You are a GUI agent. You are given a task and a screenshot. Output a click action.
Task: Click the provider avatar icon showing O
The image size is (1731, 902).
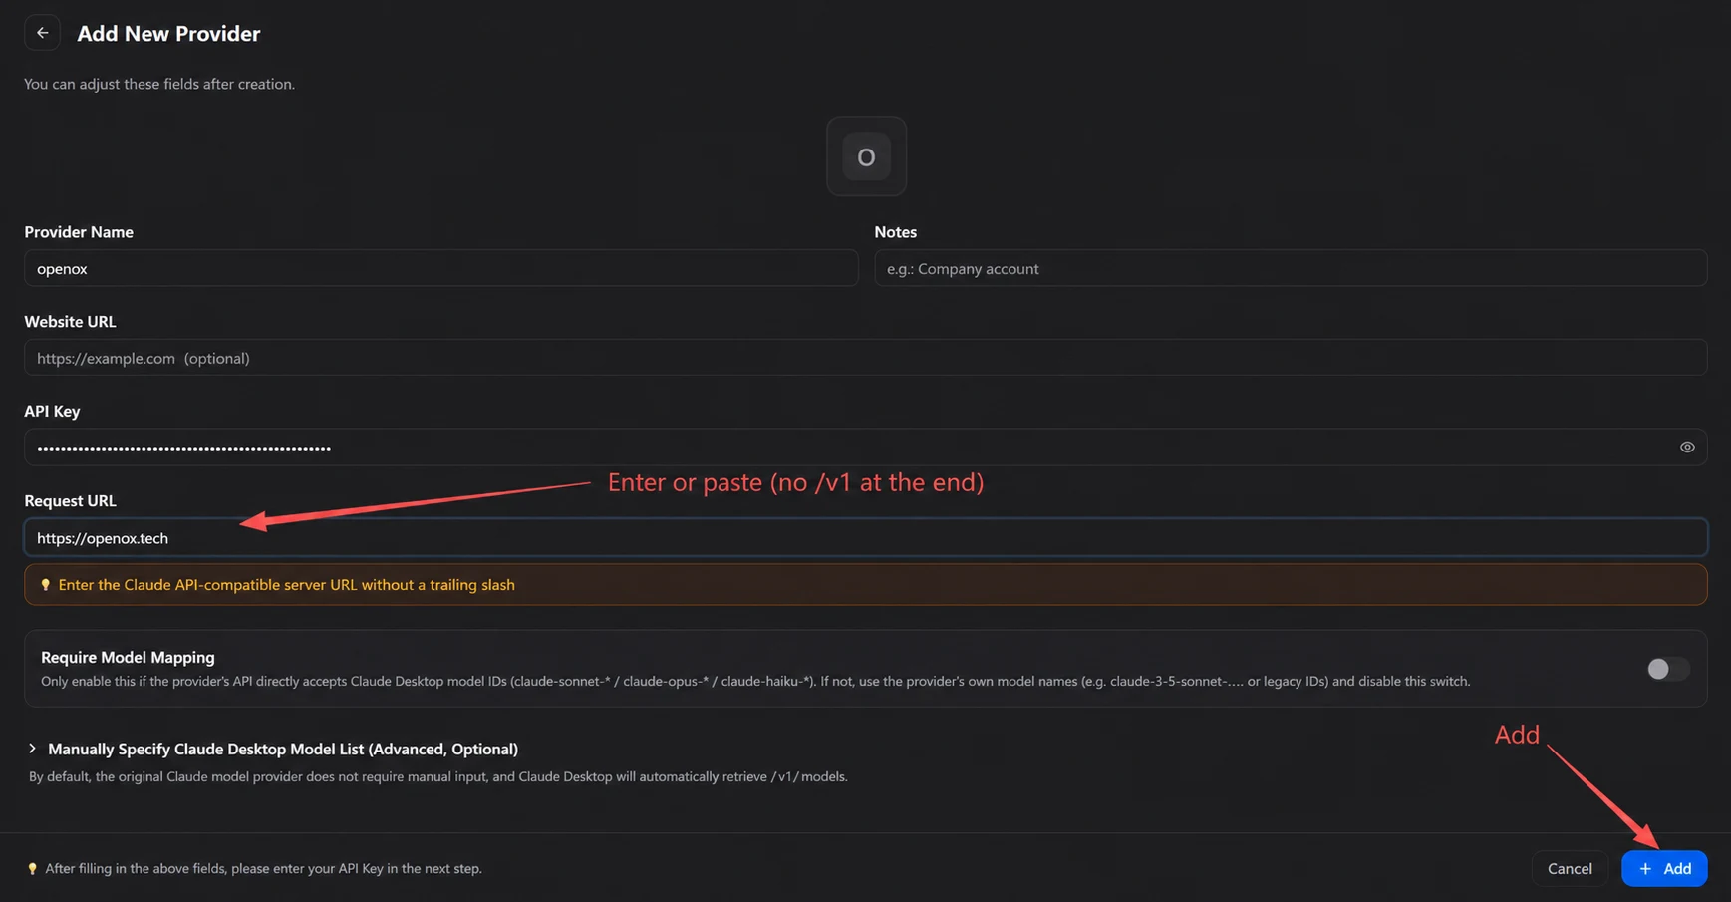[866, 156]
